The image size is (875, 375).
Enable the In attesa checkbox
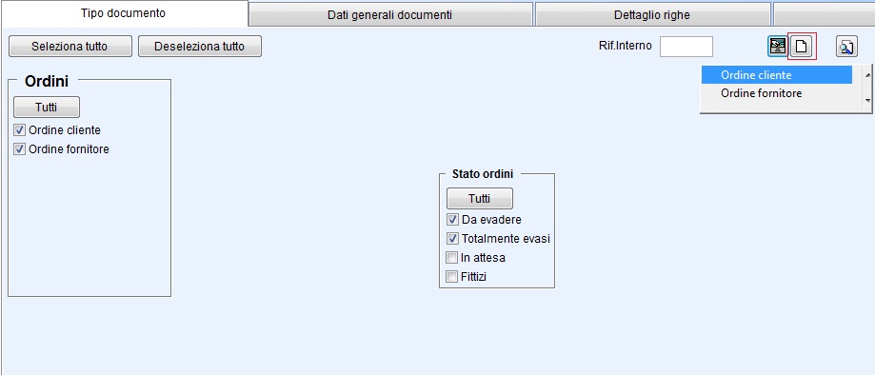451,258
